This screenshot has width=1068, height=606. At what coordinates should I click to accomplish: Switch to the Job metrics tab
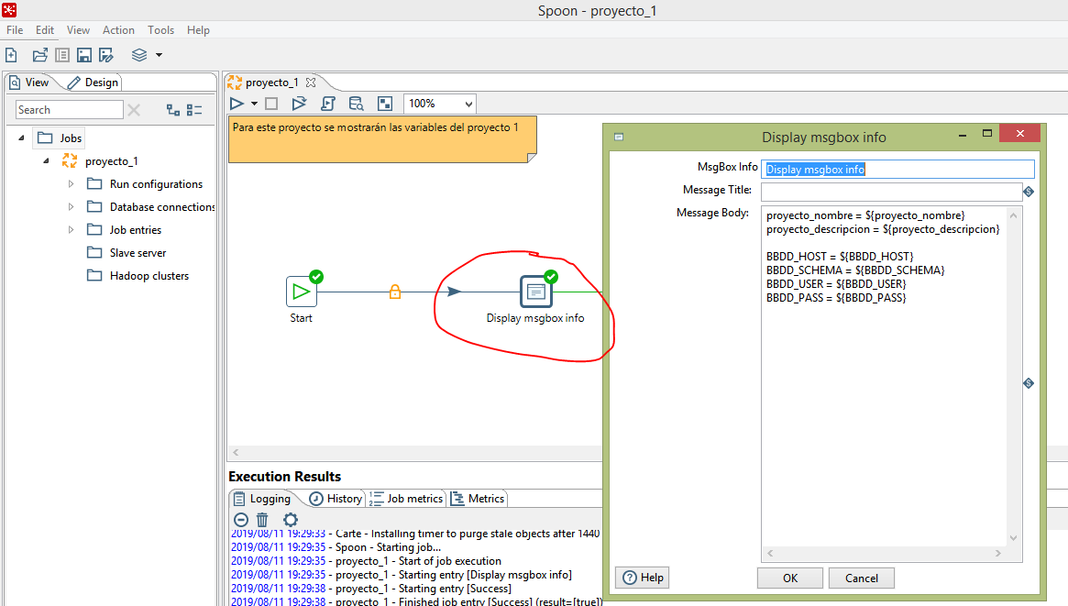coord(407,499)
